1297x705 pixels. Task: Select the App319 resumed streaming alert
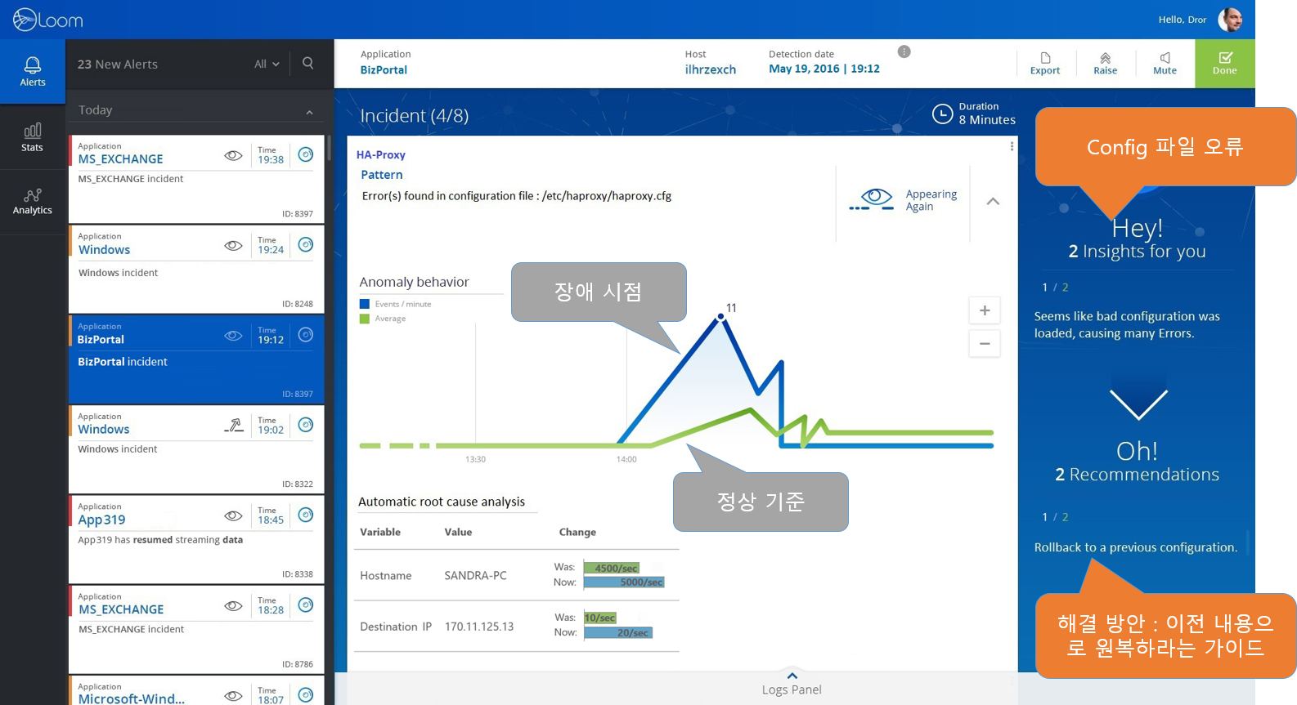[196, 539]
